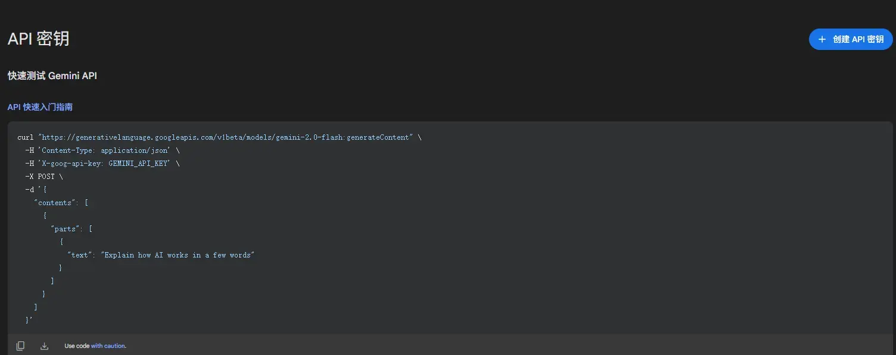The image size is (896, 355).
Task: Open the 'with caution' link
Action: (108, 346)
